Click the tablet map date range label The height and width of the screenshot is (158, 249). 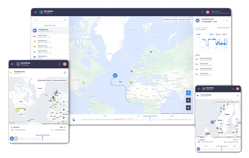click(52, 80)
